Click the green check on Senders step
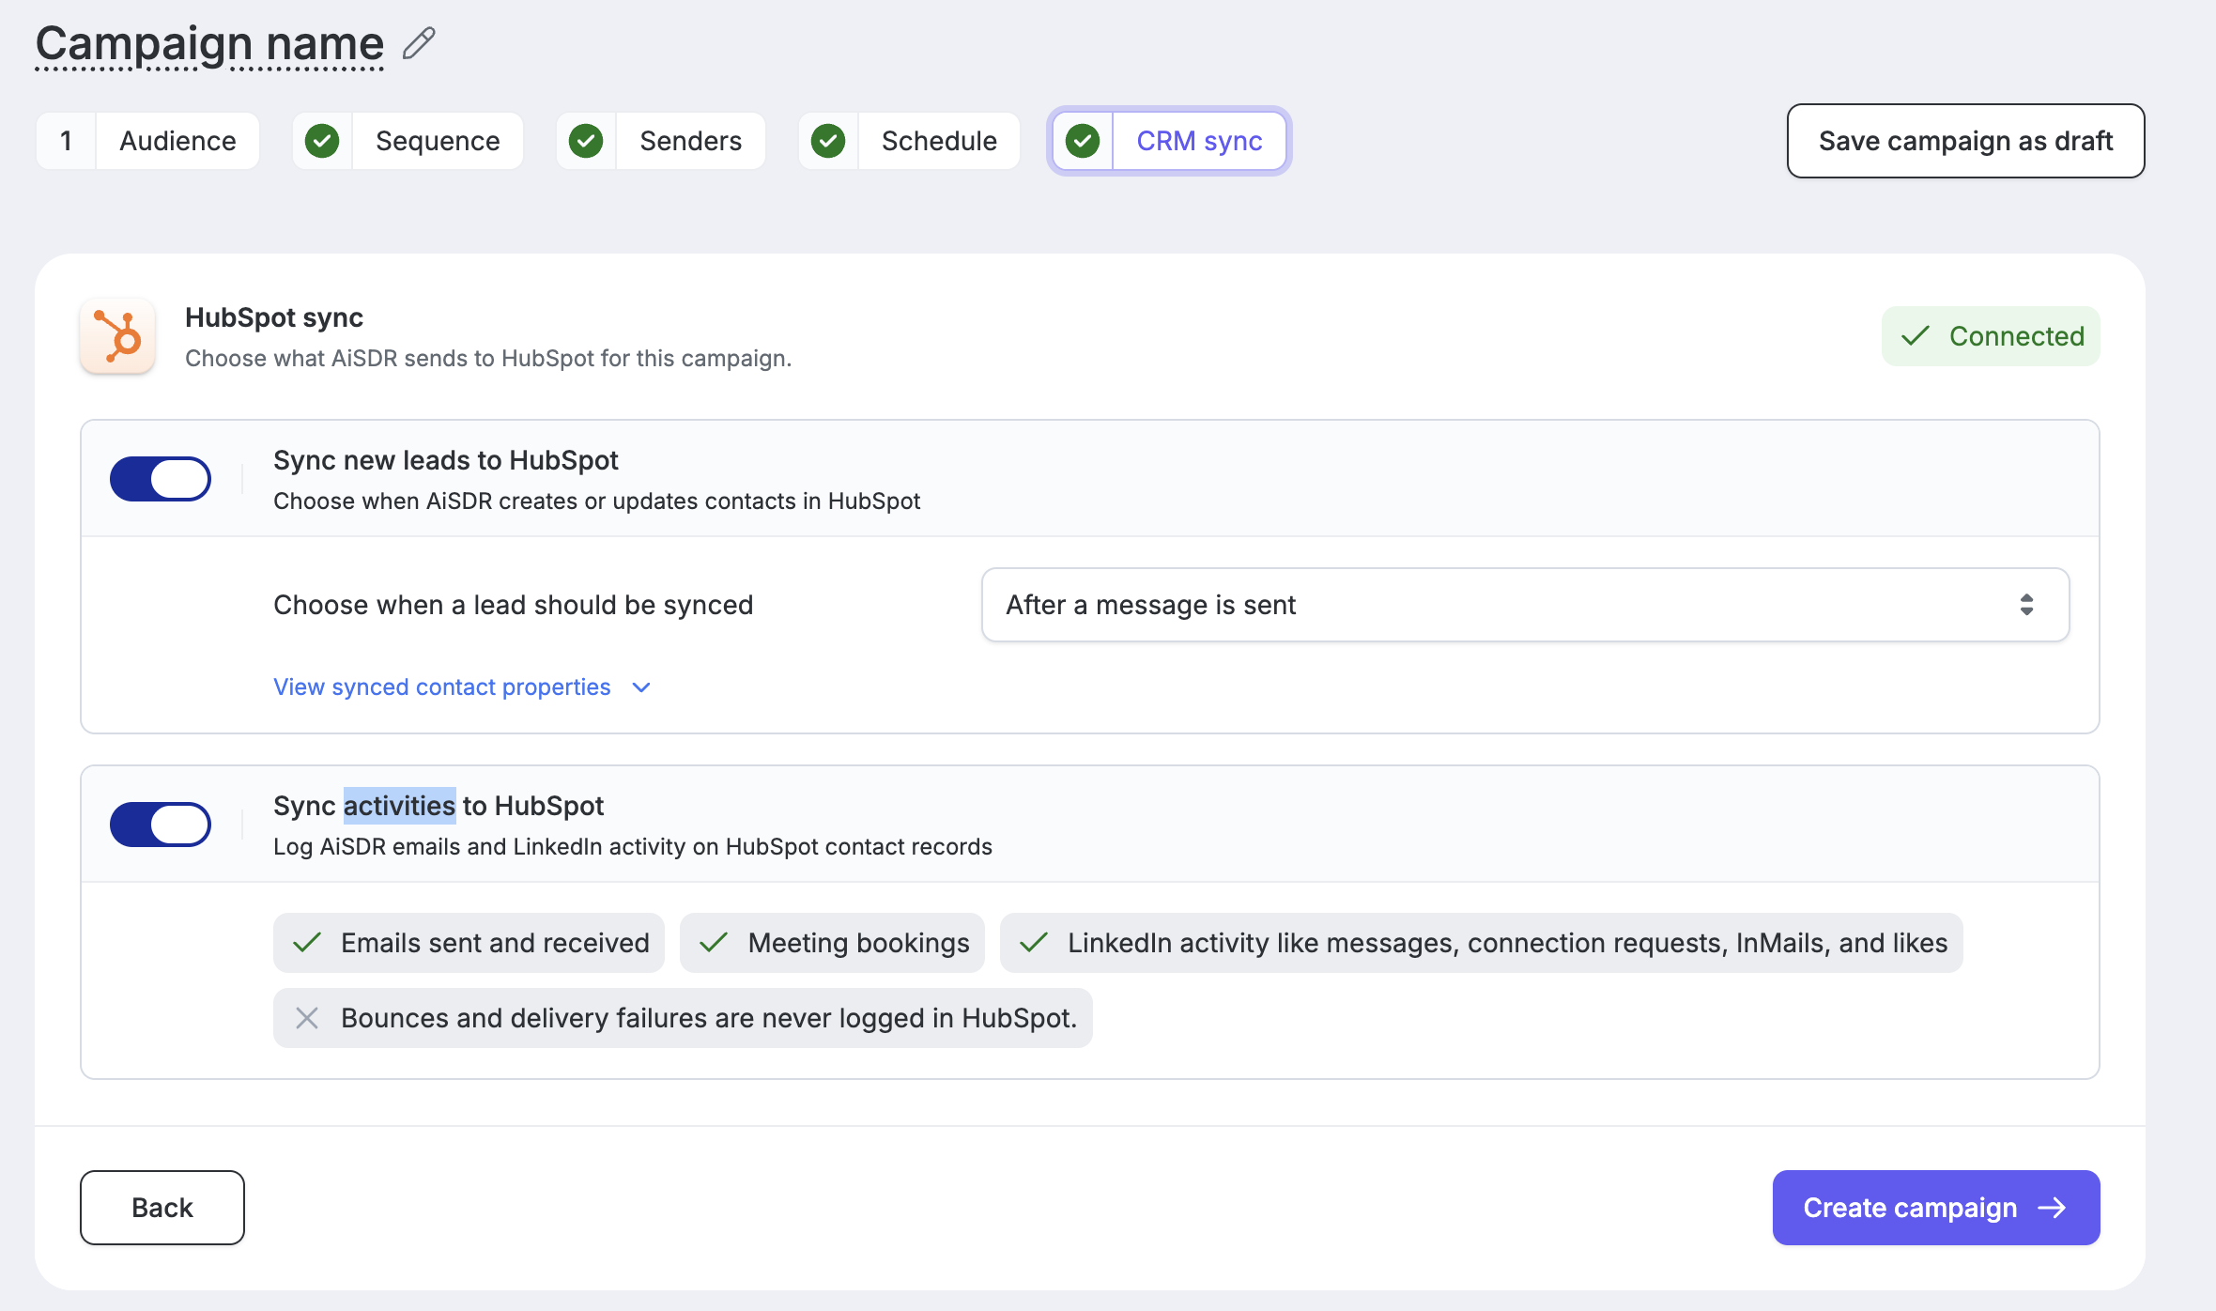This screenshot has height=1311, width=2216. [x=586, y=141]
